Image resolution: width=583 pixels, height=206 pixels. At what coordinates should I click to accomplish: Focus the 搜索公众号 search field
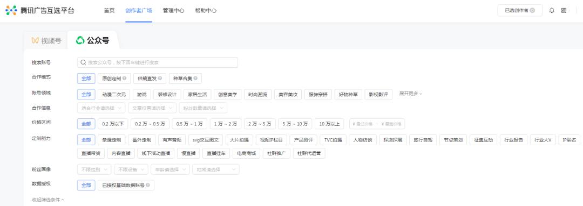coord(158,62)
